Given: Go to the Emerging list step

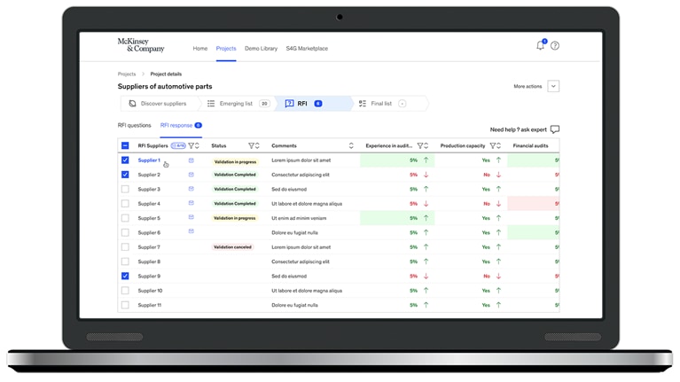Looking at the screenshot, I should (236, 104).
